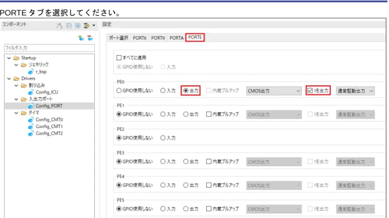
Task: Click the sort components icon
Action: (59, 25)
